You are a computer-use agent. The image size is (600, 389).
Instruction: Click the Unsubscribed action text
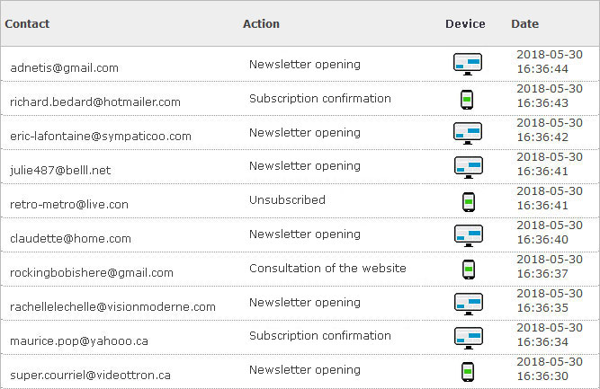coord(287,199)
